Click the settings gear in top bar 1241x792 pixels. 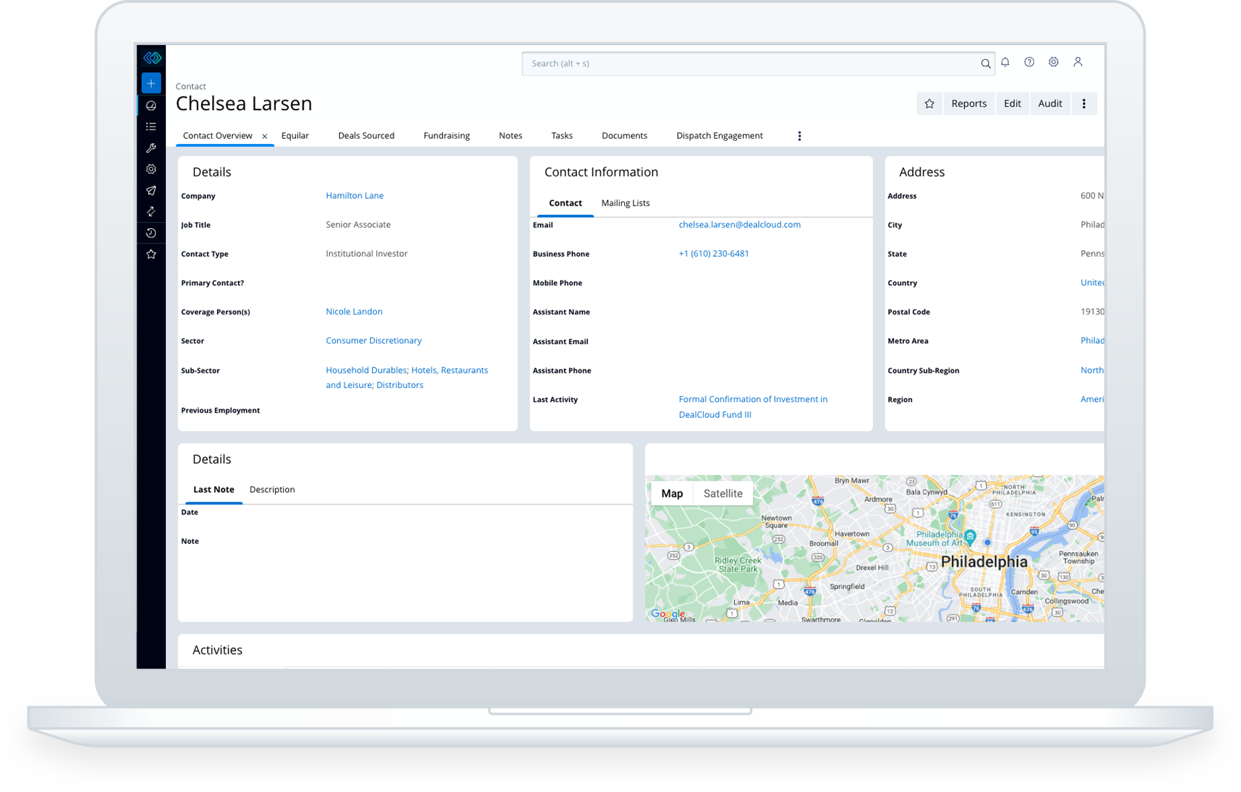(x=1053, y=62)
